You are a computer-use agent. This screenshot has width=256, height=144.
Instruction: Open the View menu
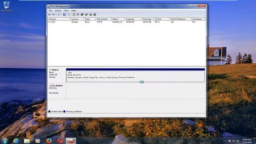pos(66,10)
